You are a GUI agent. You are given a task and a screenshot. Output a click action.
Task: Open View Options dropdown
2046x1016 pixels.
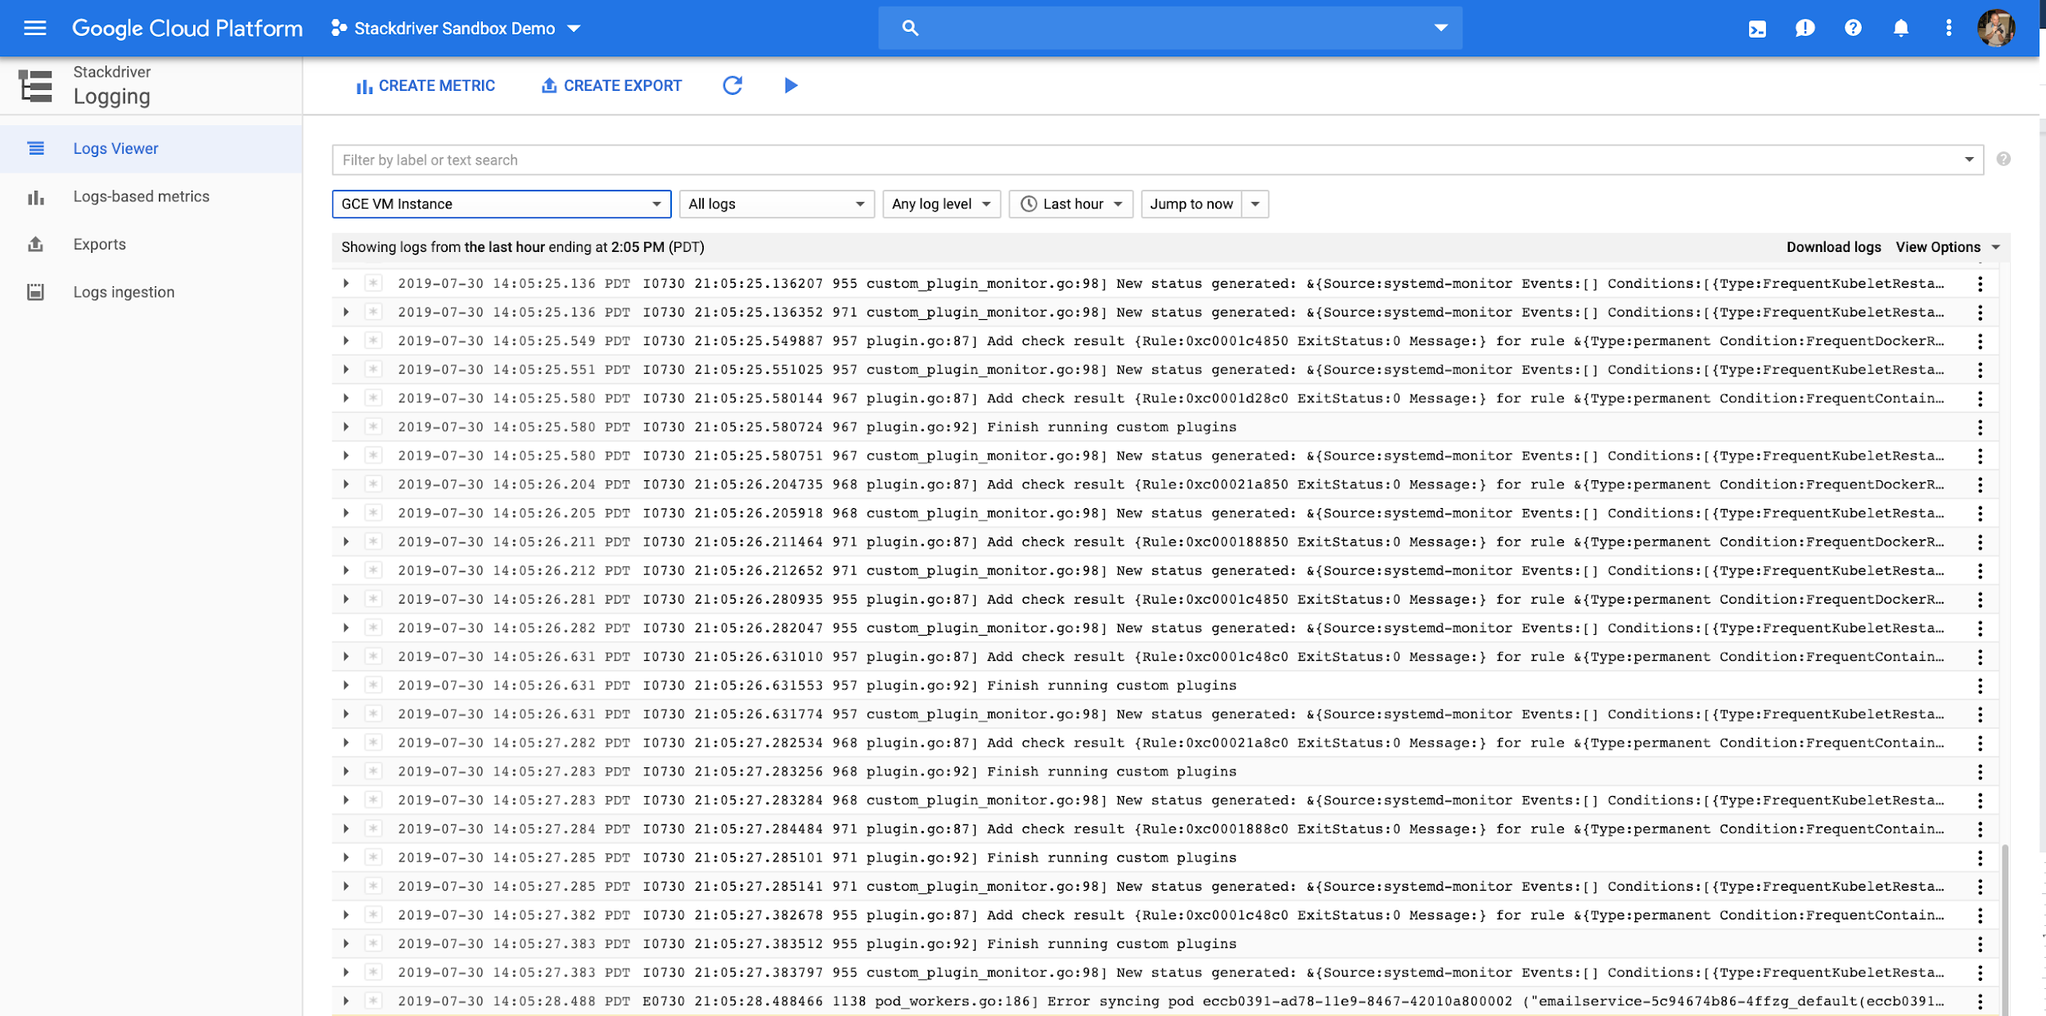(x=1948, y=247)
